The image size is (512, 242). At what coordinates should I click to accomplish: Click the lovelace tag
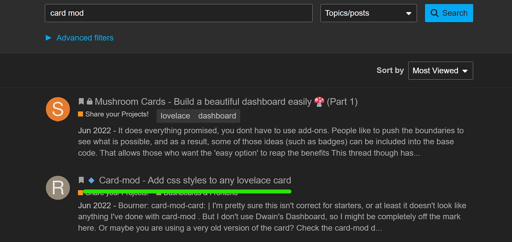point(175,116)
